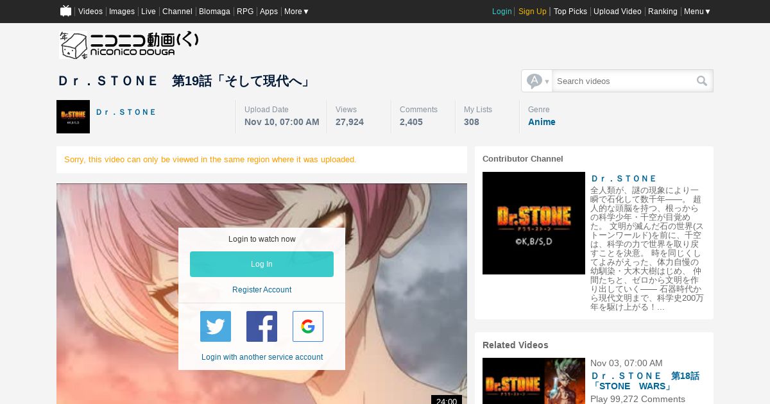Open Apps in top navigation
Viewport: 770px width, 404px height.
click(269, 12)
